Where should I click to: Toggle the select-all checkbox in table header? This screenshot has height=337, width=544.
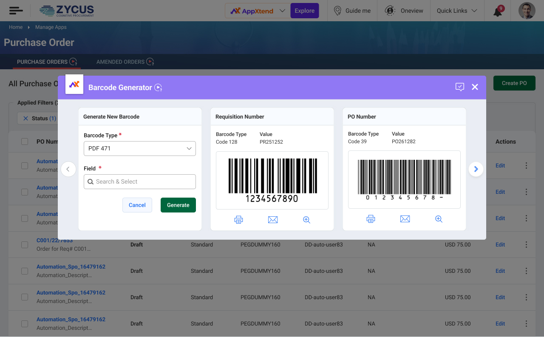point(25,142)
